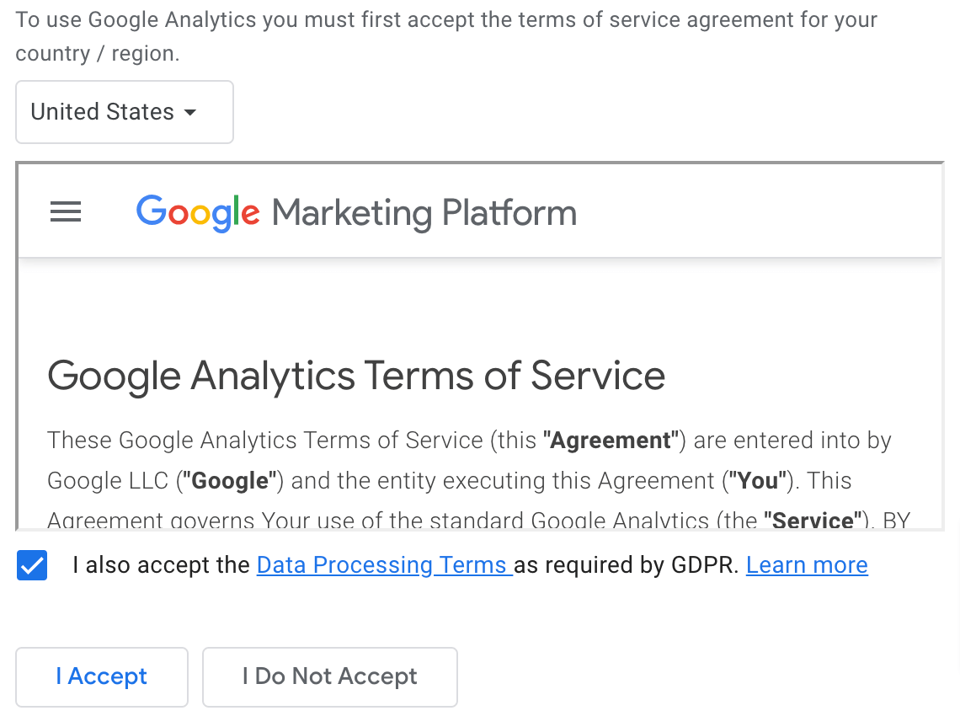Click the caret arrow beside United States
The image size is (960, 716).
(190, 113)
